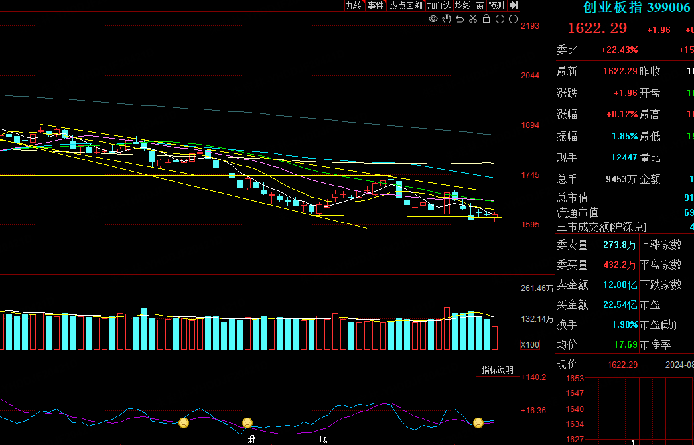Screen dimensions: 694x445
Task: Open 指标说明 indicator description
Action: [x=497, y=370]
